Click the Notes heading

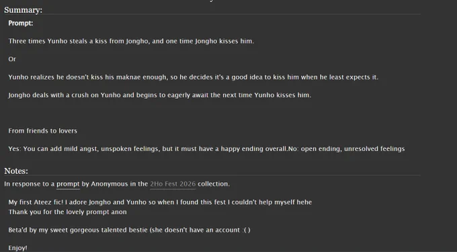click(16, 171)
